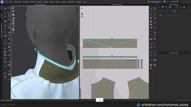Open the Settings menu
The height and width of the screenshot is (107, 191).
79,2
